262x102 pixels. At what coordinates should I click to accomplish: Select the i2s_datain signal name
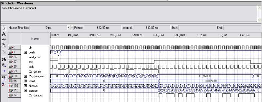35,71
